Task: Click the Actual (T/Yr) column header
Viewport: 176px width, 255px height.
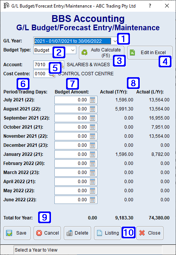Action: click(x=114, y=92)
